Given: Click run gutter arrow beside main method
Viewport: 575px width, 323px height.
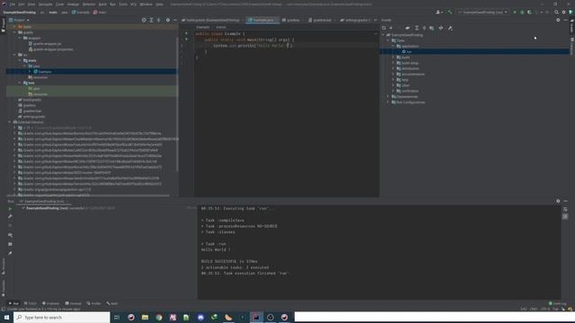Looking at the screenshot, I should 186,39.
